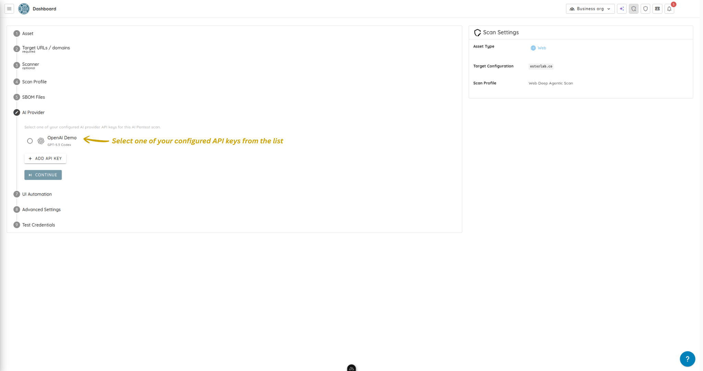Click the ADD API KEY button

(x=45, y=158)
